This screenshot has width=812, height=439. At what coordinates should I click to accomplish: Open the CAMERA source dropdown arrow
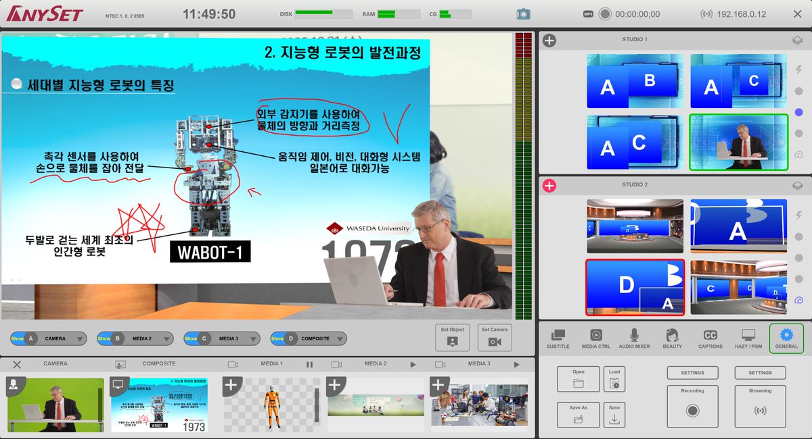(80, 339)
